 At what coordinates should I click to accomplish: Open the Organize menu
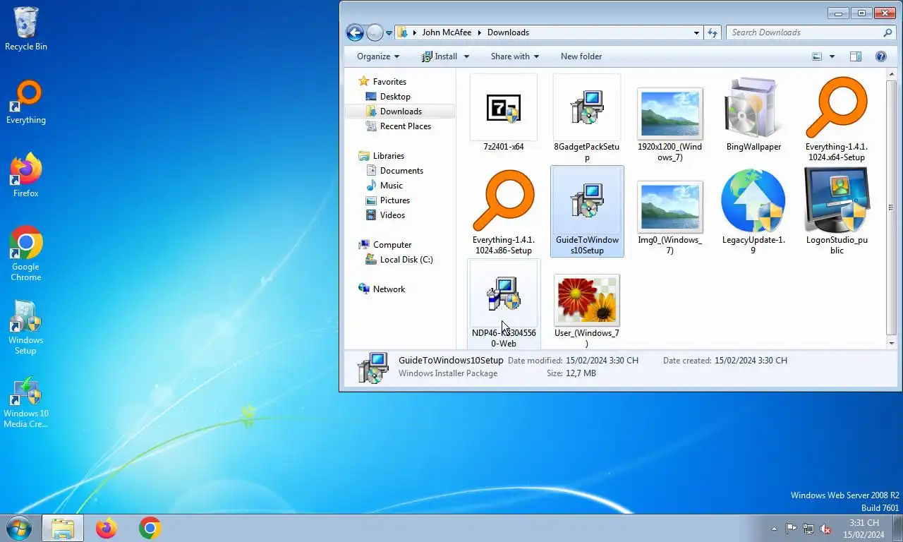pyautogui.click(x=378, y=56)
